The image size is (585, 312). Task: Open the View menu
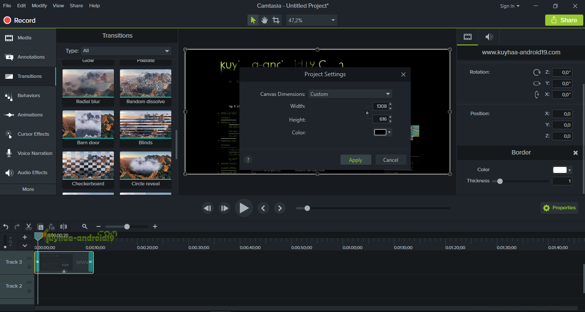58,6
